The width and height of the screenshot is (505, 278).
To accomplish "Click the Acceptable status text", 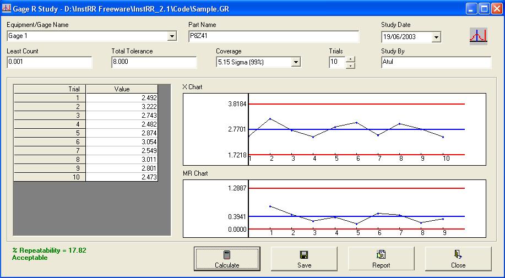I will (30, 258).
